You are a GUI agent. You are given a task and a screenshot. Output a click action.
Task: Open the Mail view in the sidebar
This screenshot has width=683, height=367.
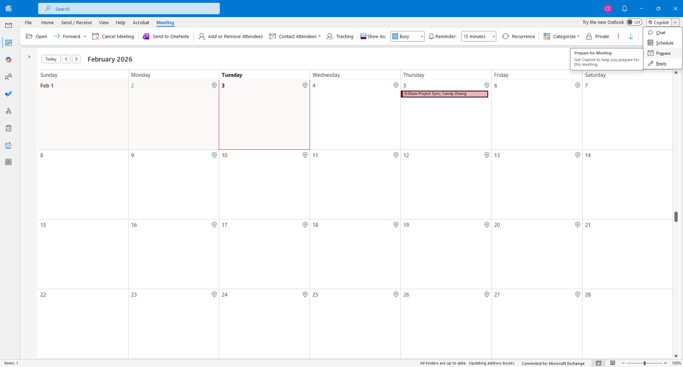tap(9, 26)
